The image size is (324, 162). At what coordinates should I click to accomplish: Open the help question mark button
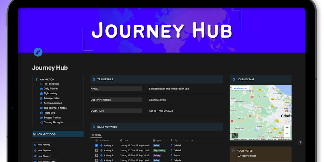tap(300, 143)
